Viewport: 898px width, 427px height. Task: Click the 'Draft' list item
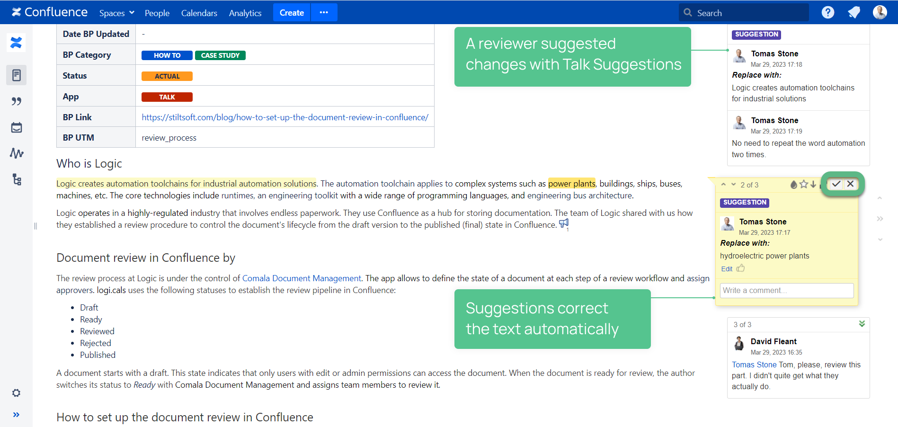pos(89,308)
